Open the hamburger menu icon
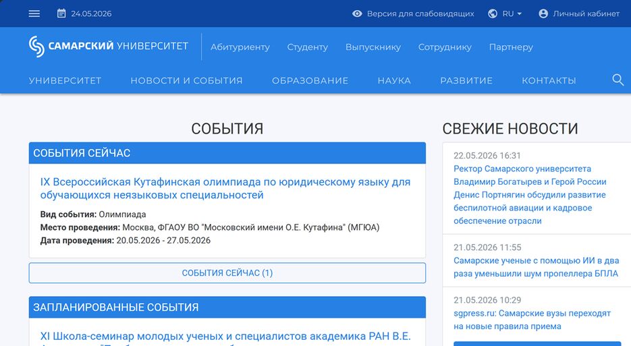631x346 pixels. tap(34, 13)
